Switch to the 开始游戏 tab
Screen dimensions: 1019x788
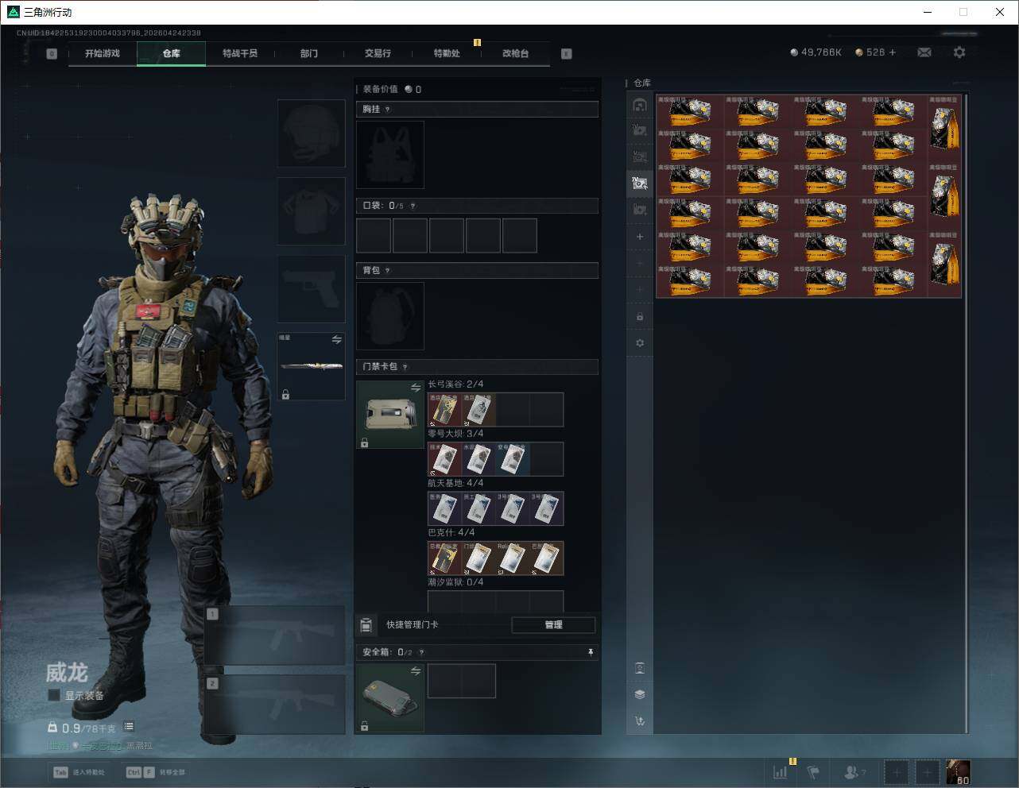coord(103,53)
